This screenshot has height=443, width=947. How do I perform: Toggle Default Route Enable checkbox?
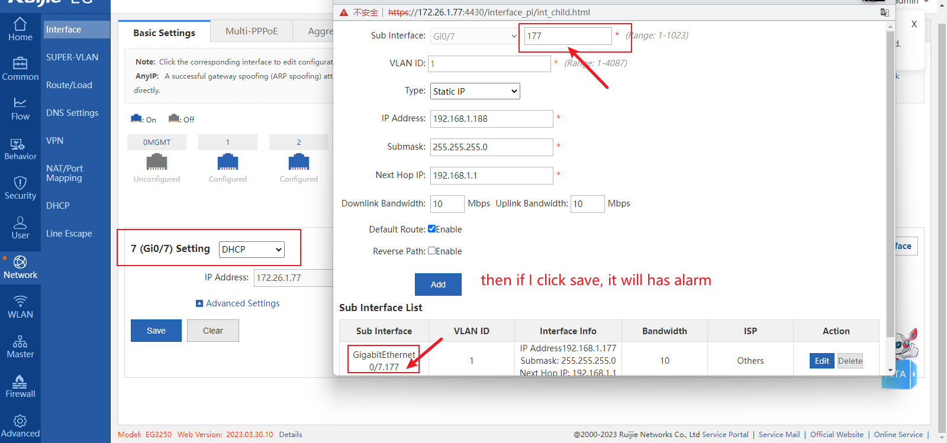pos(431,229)
